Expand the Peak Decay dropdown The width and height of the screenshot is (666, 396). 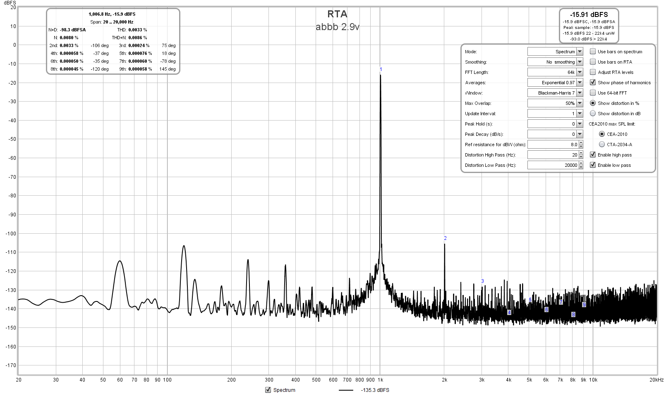pyautogui.click(x=580, y=134)
